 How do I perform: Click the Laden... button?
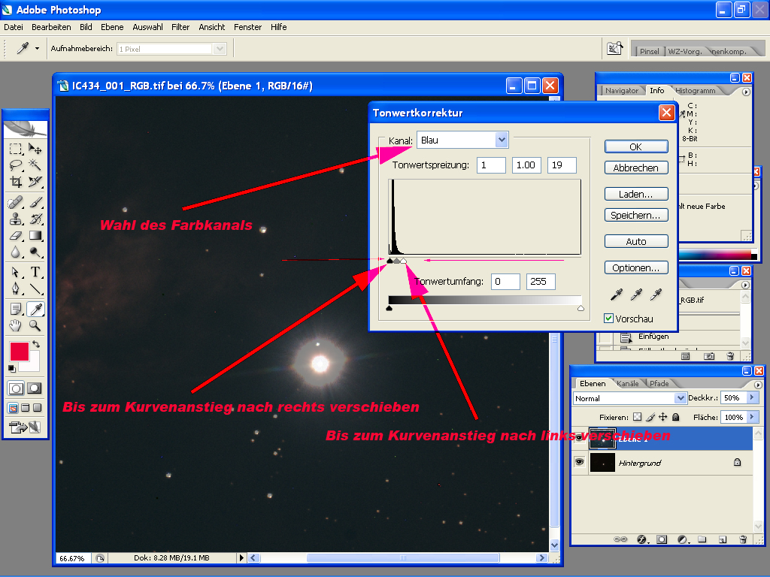click(x=636, y=195)
